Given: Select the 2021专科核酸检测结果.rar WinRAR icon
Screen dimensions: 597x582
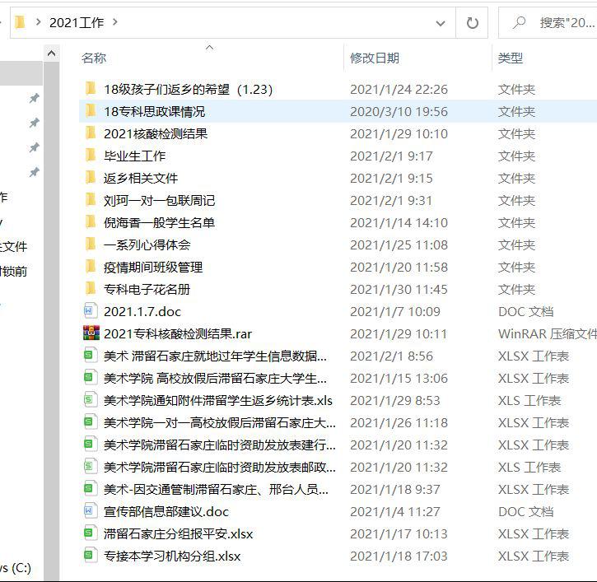Looking at the screenshot, I should point(91,333).
